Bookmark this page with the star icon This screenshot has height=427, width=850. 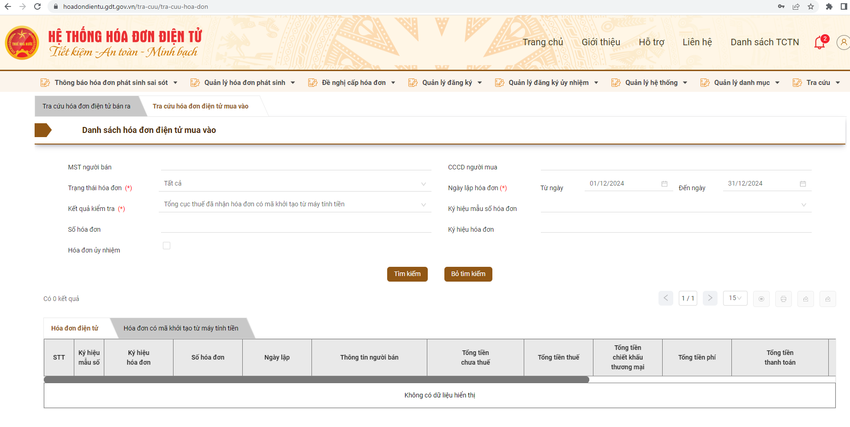(811, 6)
